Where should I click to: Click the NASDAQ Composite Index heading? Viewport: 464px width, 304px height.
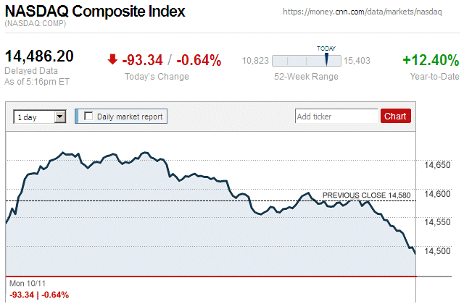coord(95,12)
